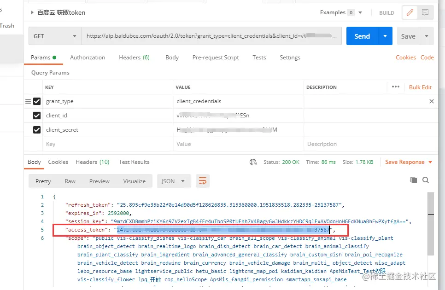The height and width of the screenshot is (290, 445).
Task: Select the Visualize view mode
Action: (x=134, y=181)
